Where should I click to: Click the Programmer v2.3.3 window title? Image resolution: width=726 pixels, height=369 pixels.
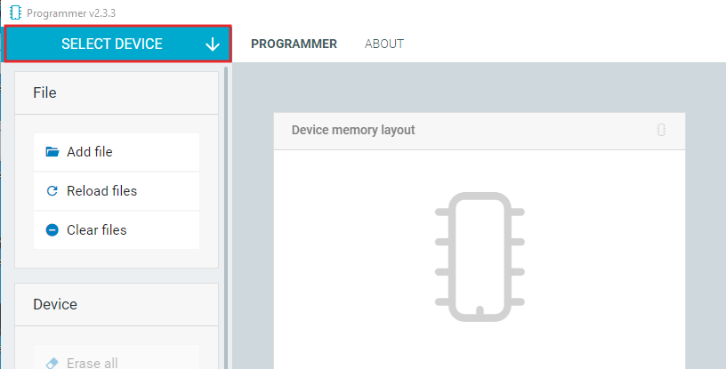point(71,13)
